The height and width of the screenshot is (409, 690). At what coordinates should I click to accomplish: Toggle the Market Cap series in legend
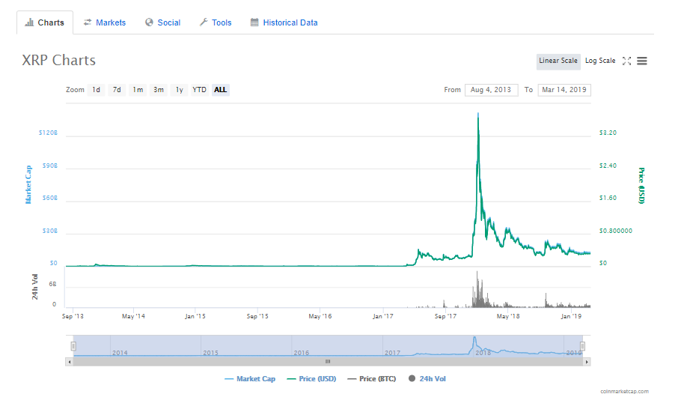(250, 378)
